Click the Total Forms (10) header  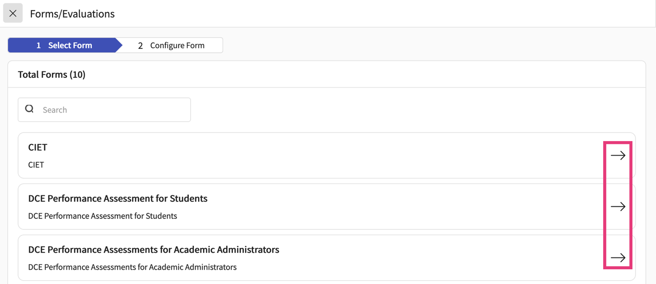coord(51,75)
